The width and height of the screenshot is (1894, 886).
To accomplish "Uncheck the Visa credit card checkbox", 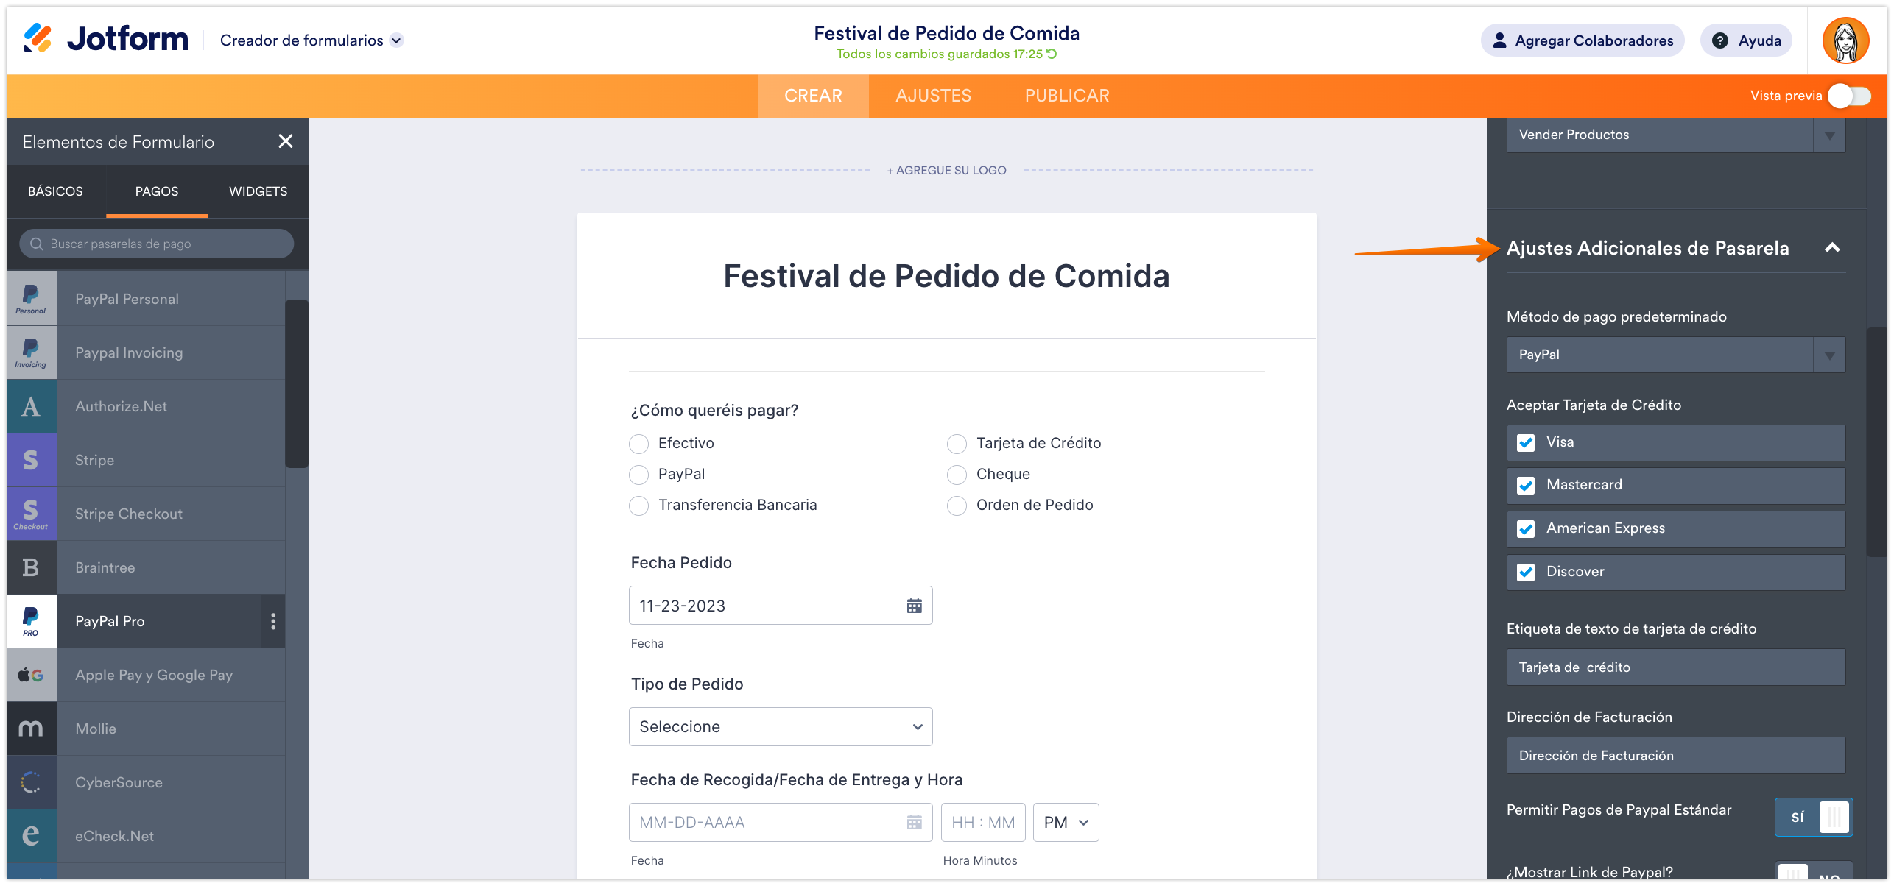I will (1526, 442).
